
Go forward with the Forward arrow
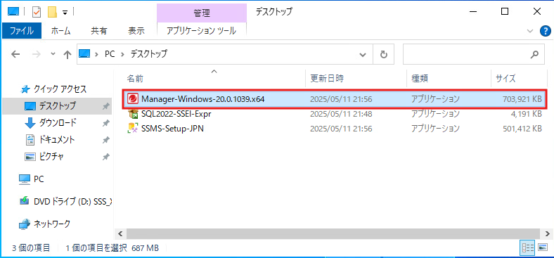click(x=37, y=54)
